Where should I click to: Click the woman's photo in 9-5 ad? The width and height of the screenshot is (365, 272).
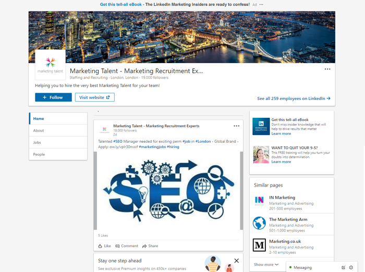pos(261,154)
